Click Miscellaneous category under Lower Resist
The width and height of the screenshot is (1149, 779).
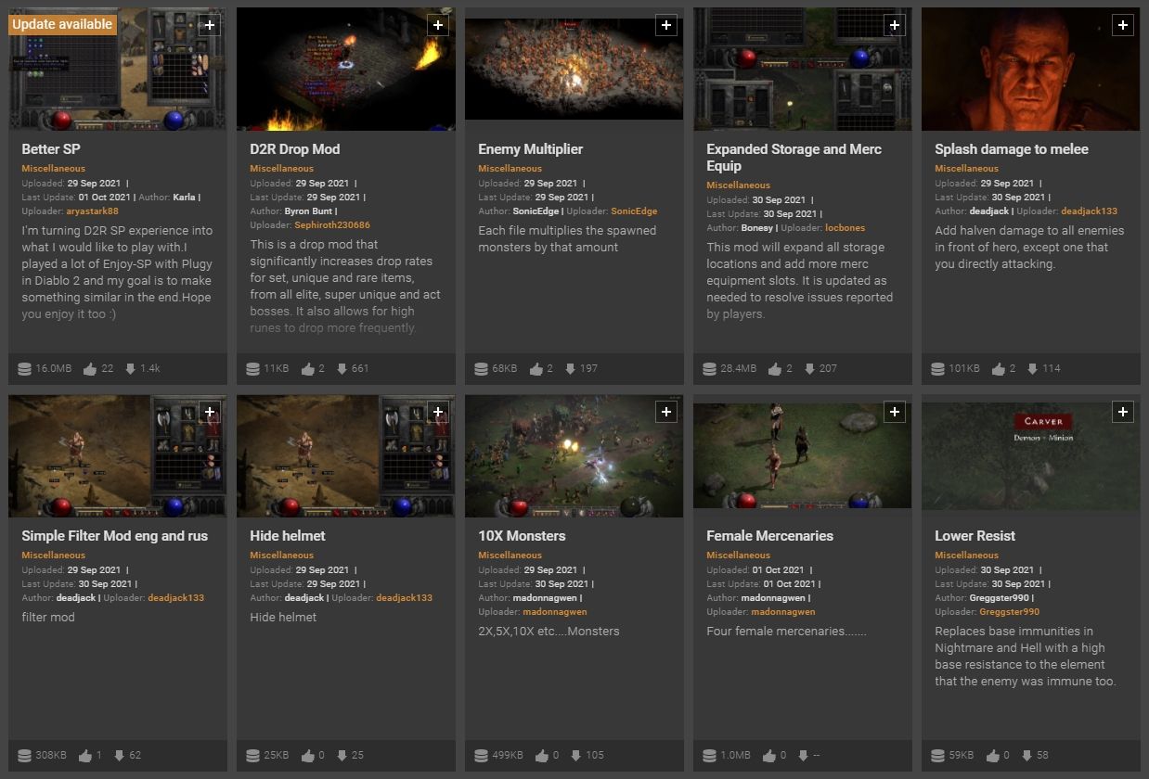pos(967,556)
